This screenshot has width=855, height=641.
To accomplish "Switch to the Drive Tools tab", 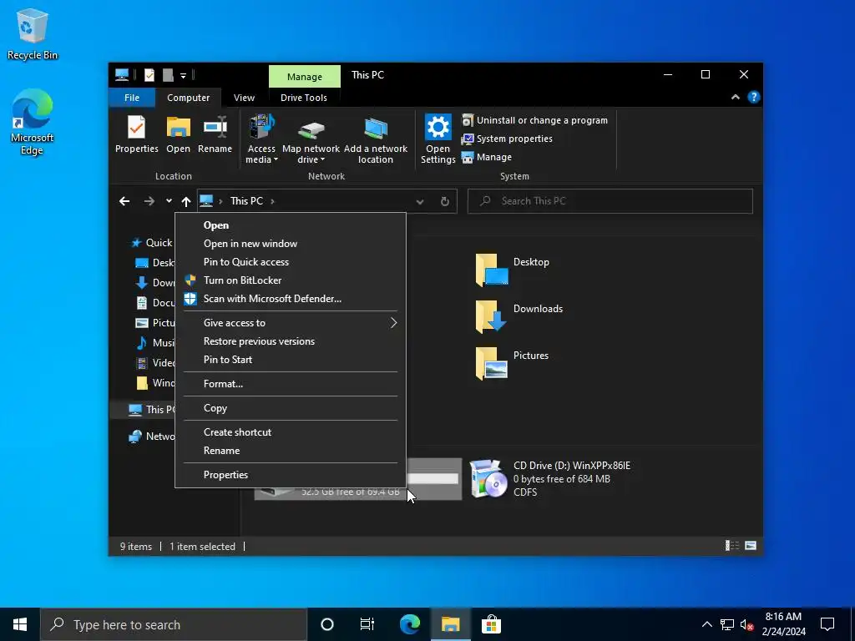I will point(304,98).
